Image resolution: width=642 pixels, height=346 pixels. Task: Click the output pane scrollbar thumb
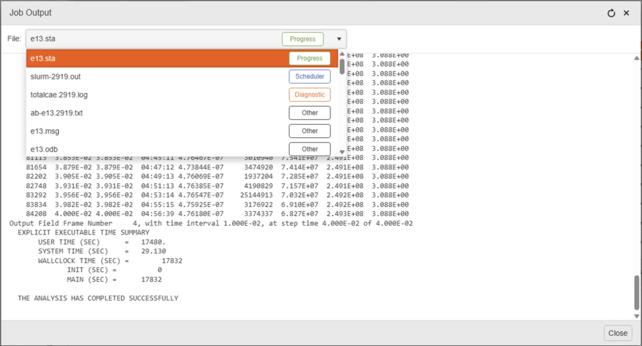[637, 293]
